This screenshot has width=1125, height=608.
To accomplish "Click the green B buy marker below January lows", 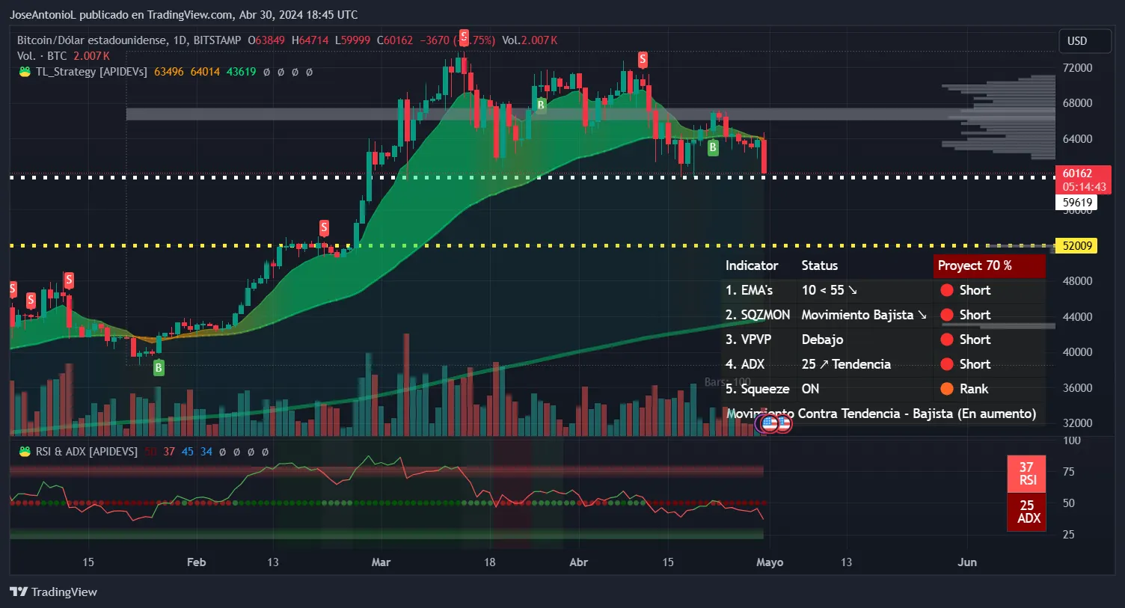I will click(x=159, y=367).
